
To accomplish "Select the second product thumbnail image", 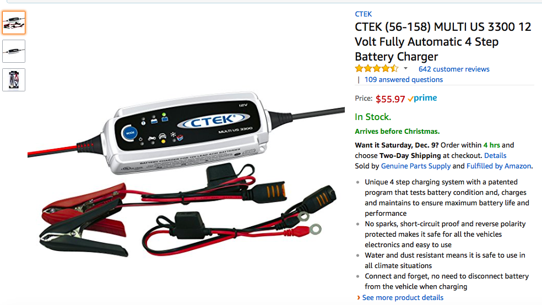I will [x=14, y=51].
